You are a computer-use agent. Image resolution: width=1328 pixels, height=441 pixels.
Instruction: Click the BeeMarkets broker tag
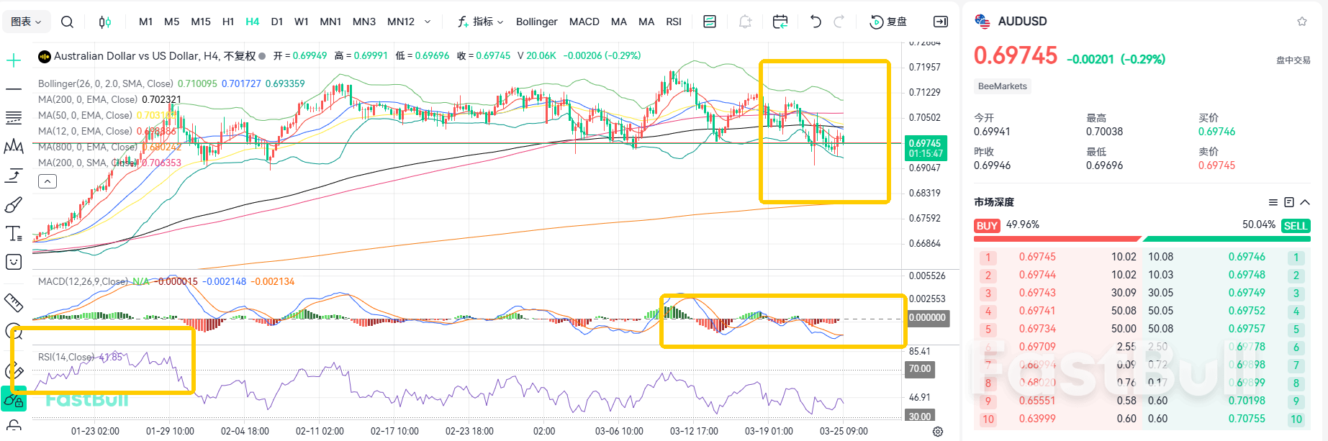coord(1003,86)
